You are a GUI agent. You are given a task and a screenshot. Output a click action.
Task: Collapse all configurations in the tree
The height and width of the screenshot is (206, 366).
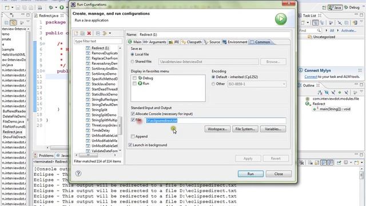(x=98, y=33)
